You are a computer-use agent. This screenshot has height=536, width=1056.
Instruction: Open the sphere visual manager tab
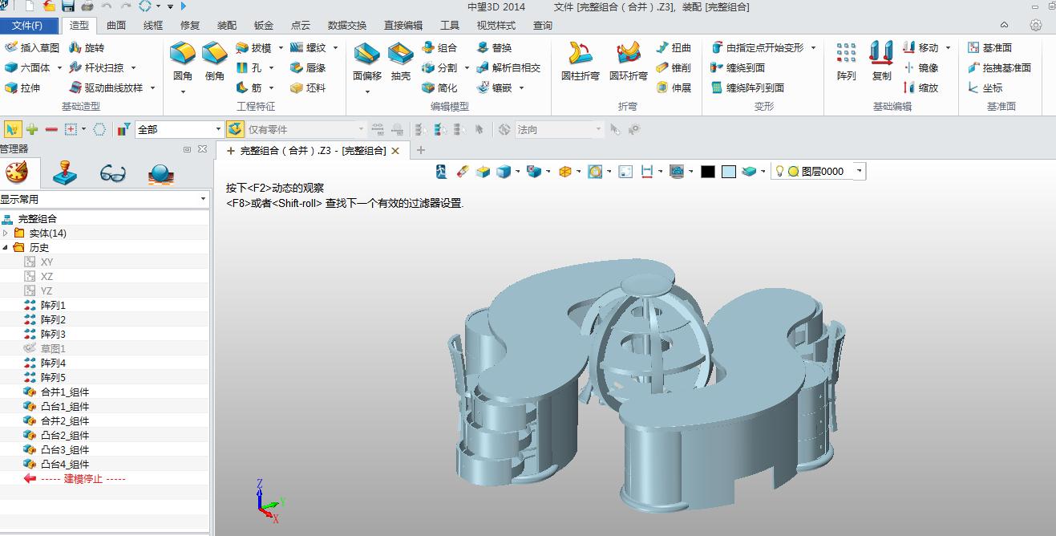161,174
